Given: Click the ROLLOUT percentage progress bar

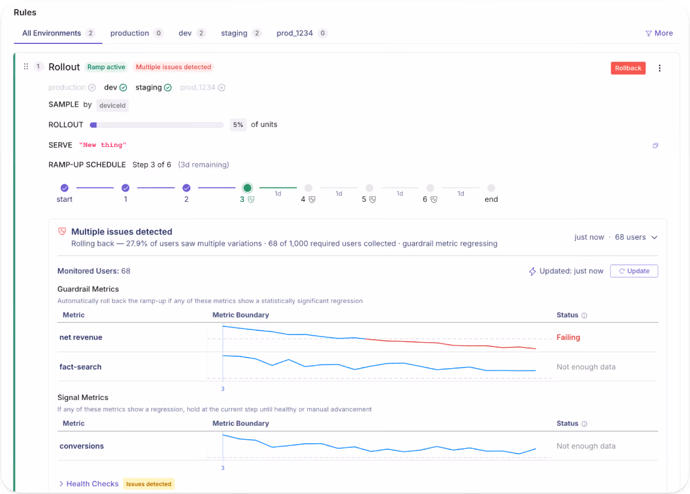Looking at the screenshot, I should click(x=157, y=125).
